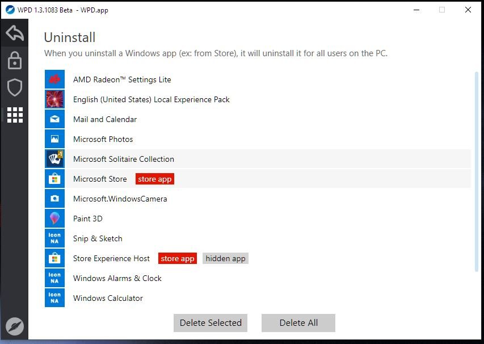Select the Windows Calculator row
This screenshot has height=344, width=484.
point(258,298)
